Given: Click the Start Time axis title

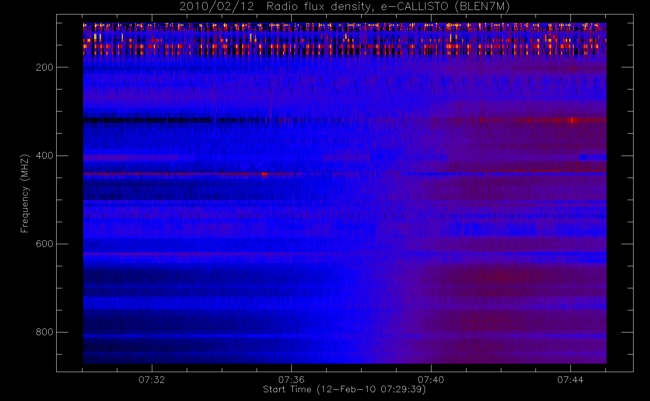Looking at the screenshot, I should [344, 389].
